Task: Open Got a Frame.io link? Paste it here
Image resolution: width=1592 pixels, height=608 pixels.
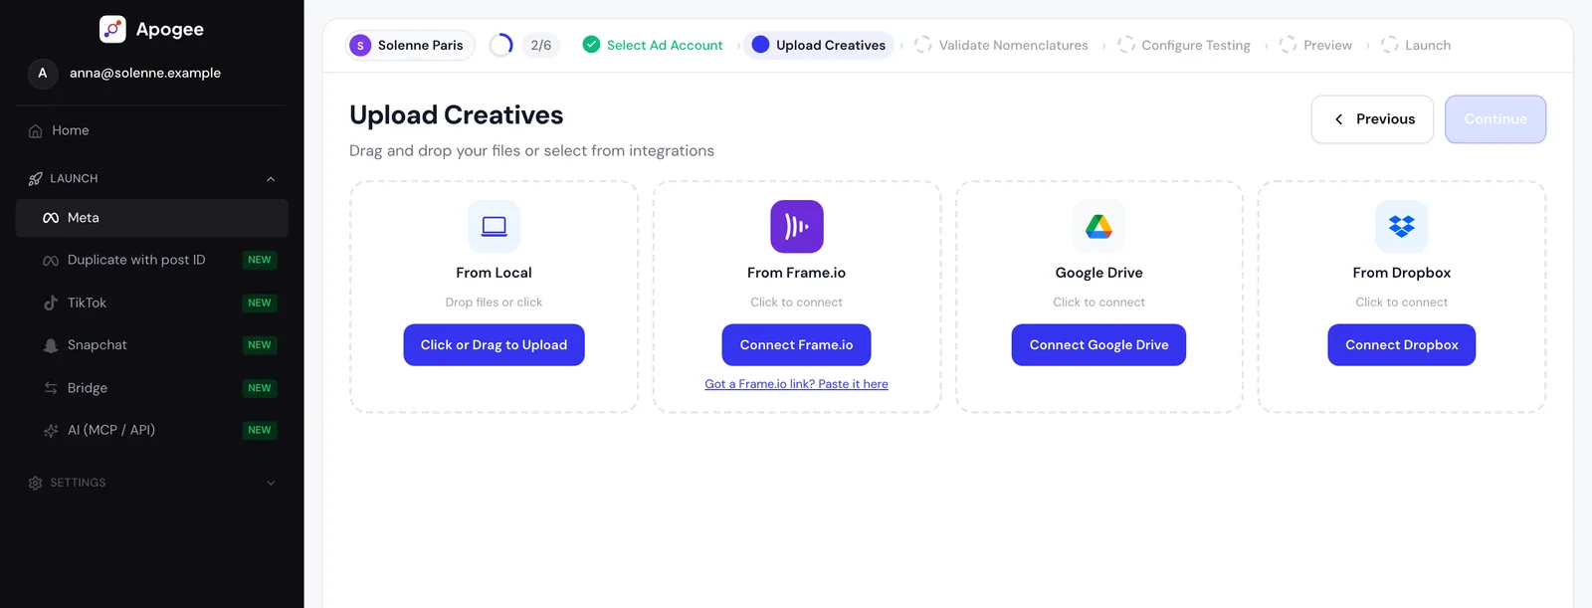Action: [x=796, y=384]
